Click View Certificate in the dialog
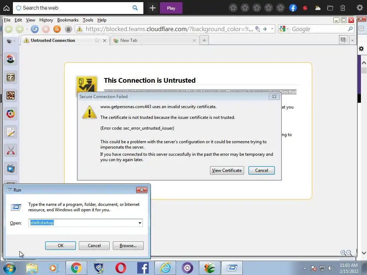Image resolution: width=367 pixels, height=275 pixels. 227,170
